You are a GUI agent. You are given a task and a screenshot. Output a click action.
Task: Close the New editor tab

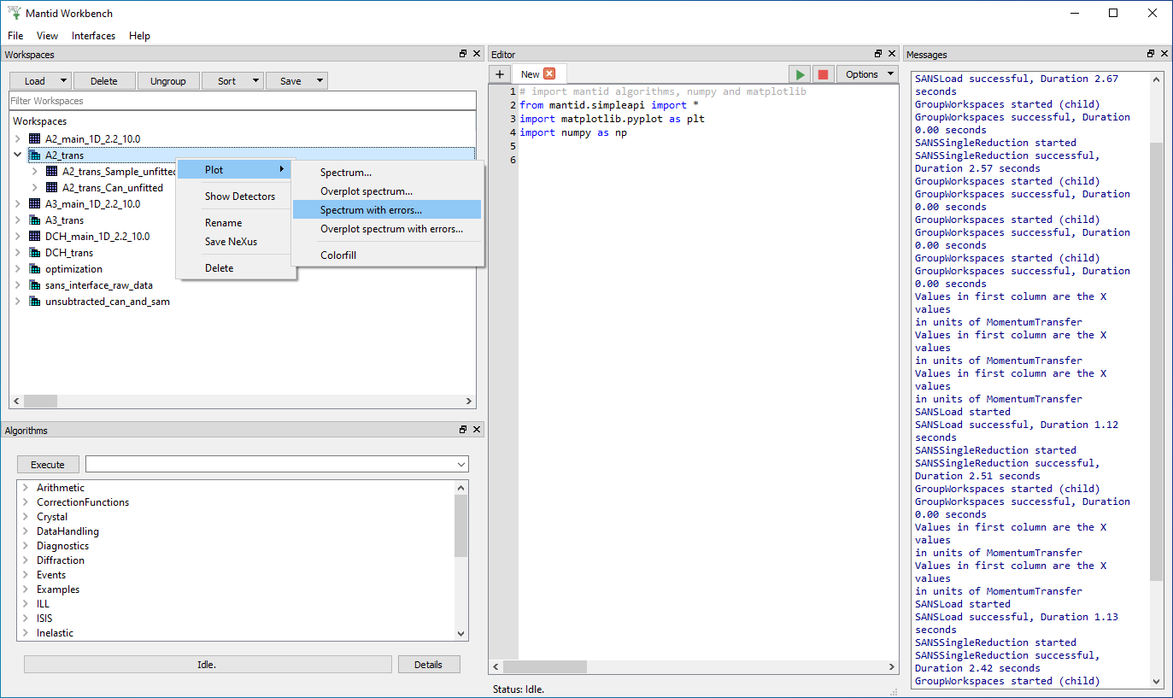pyautogui.click(x=549, y=74)
